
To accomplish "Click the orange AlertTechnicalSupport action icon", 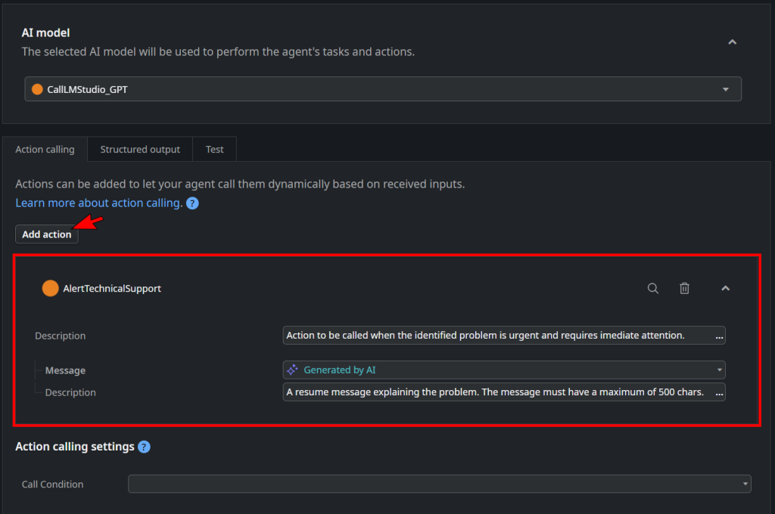I will tap(51, 288).
